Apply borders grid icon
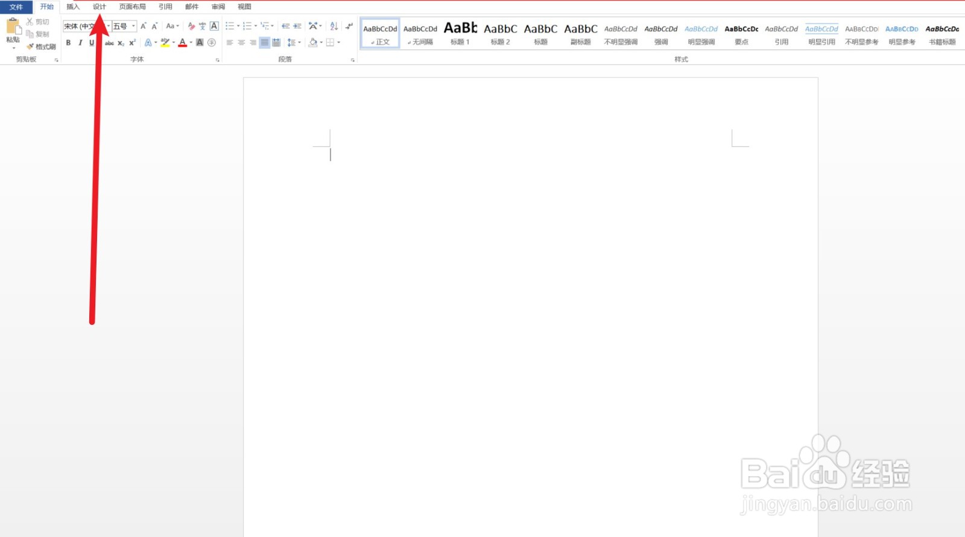The width and height of the screenshot is (965, 537). [x=330, y=42]
